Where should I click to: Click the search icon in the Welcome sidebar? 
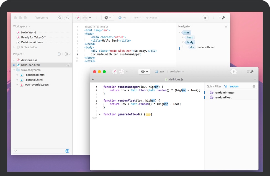click(60, 18)
